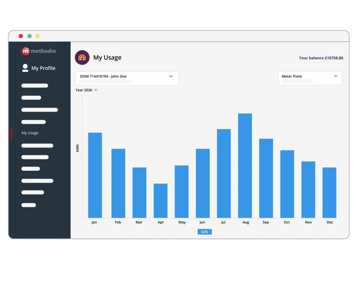Viewport: 353px width, 287px height.
Task: Click the My Usage gauge icon
Action: pos(82,58)
